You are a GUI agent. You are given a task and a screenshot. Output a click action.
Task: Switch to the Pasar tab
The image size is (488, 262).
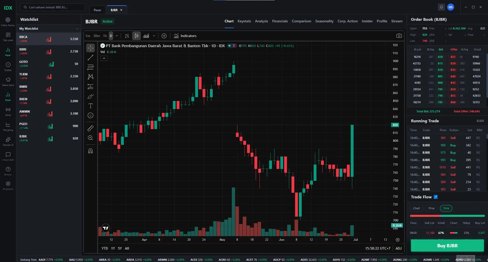tap(97, 10)
